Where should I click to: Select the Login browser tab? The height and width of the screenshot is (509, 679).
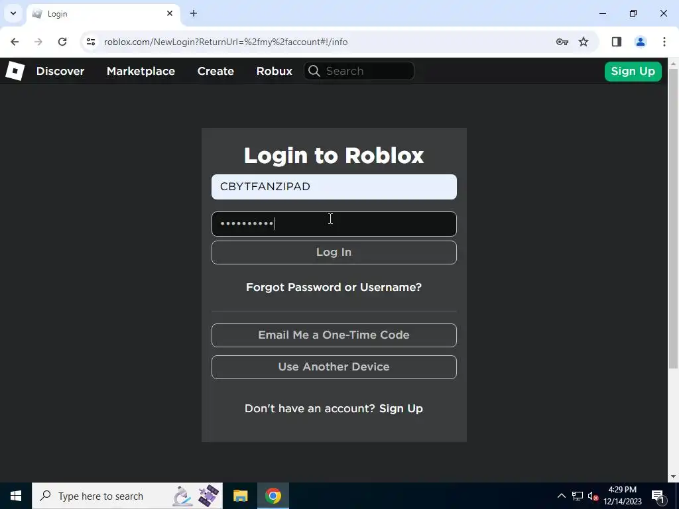(x=103, y=14)
